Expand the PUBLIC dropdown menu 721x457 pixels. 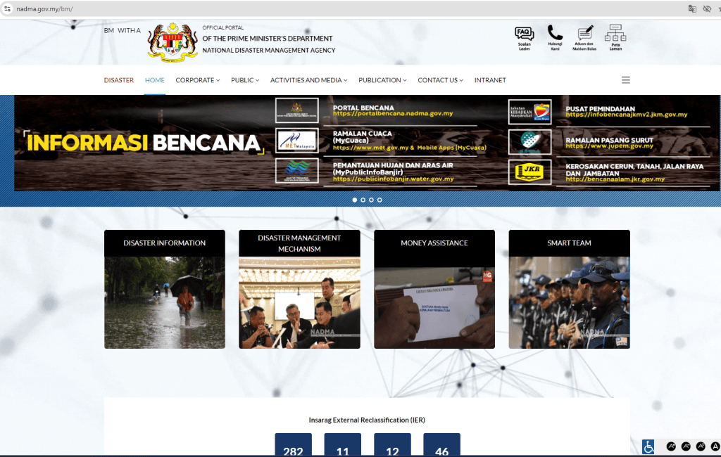coord(245,80)
